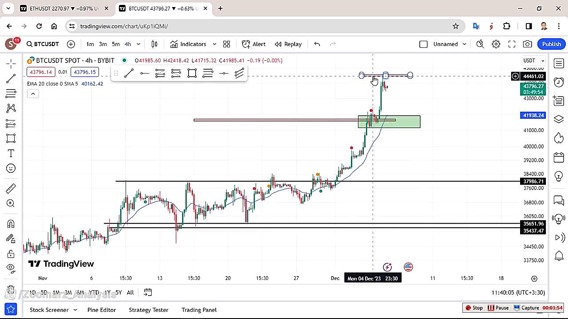
Task: Open the Indicators dialog
Action: pos(189,44)
